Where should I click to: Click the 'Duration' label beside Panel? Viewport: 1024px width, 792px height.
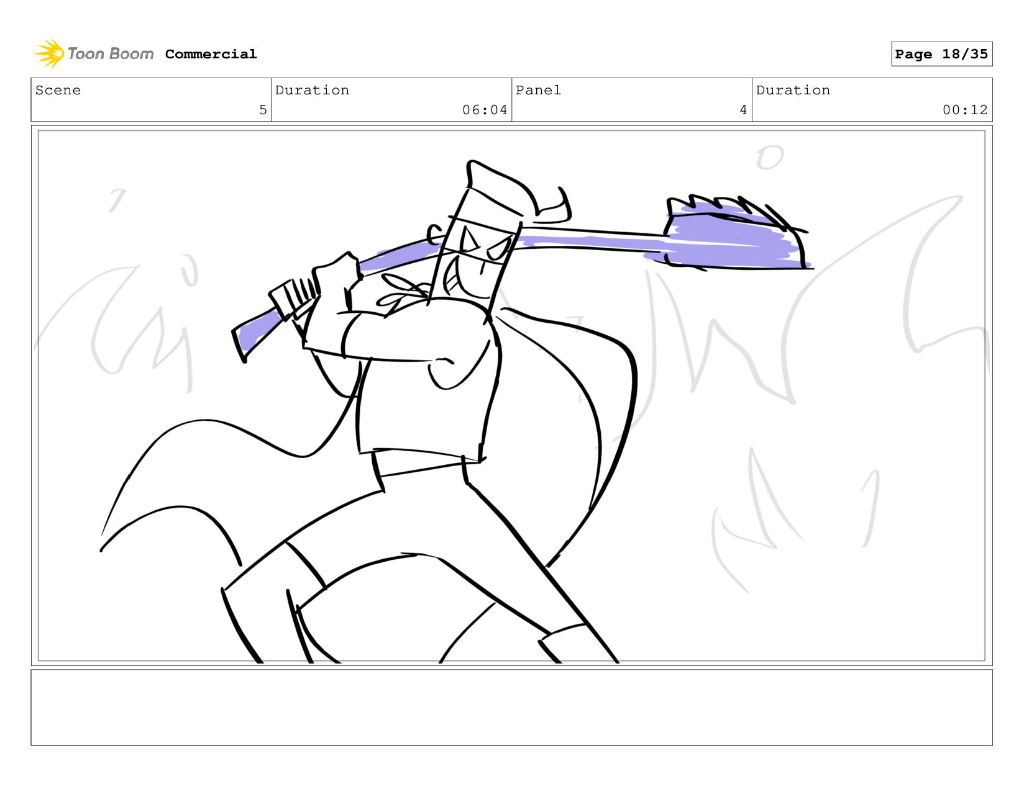pyautogui.click(x=793, y=90)
